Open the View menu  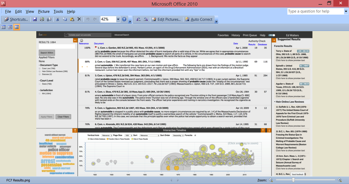coord(30,11)
